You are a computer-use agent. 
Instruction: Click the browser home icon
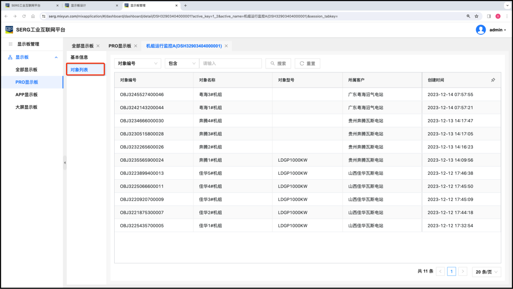pyautogui.click(x=33, y=16)
